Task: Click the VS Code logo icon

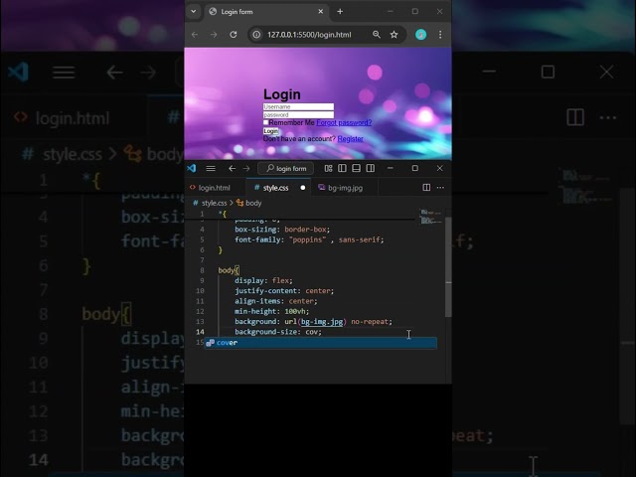Action: click(192, 168)
